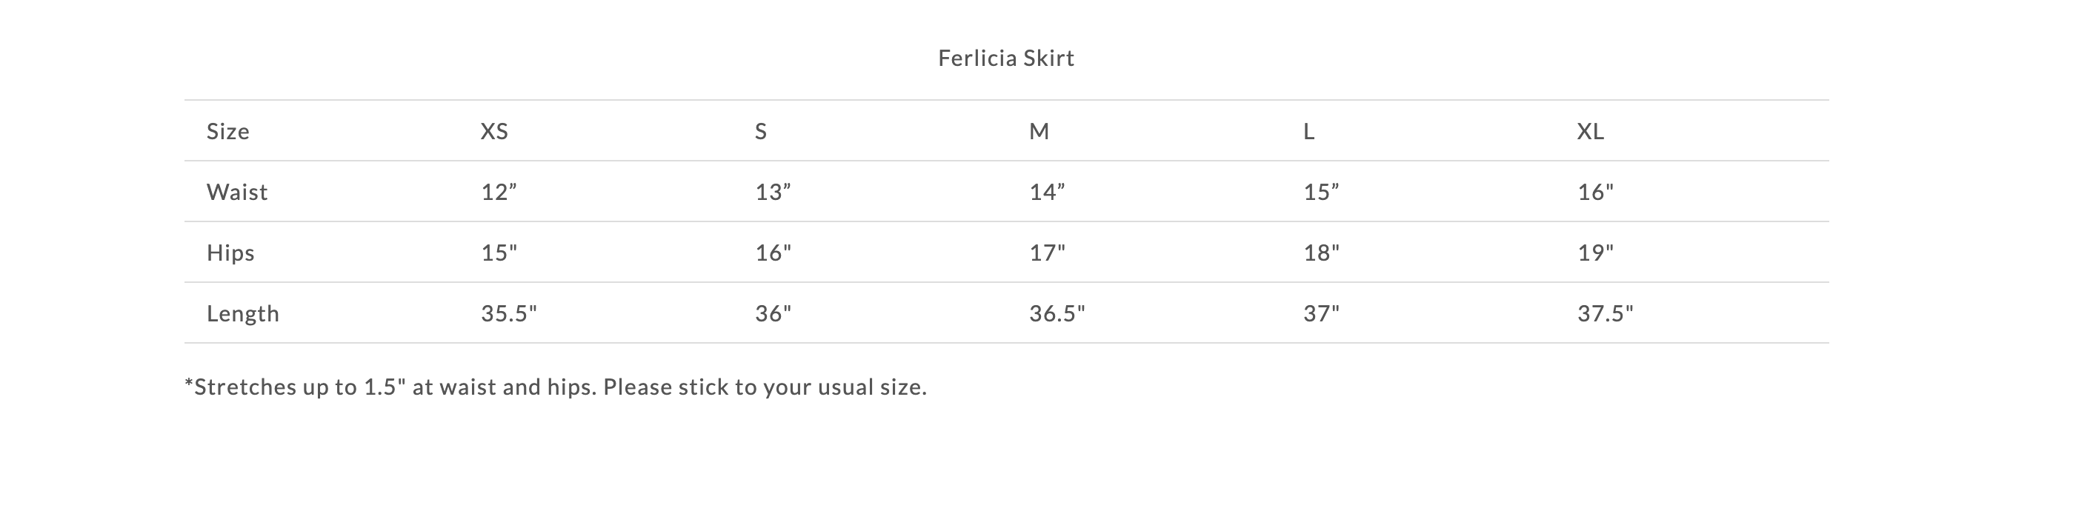Viewport: 2076px width, 511px height.
Task: Click the XS waist value 12"
Action: 499,192
